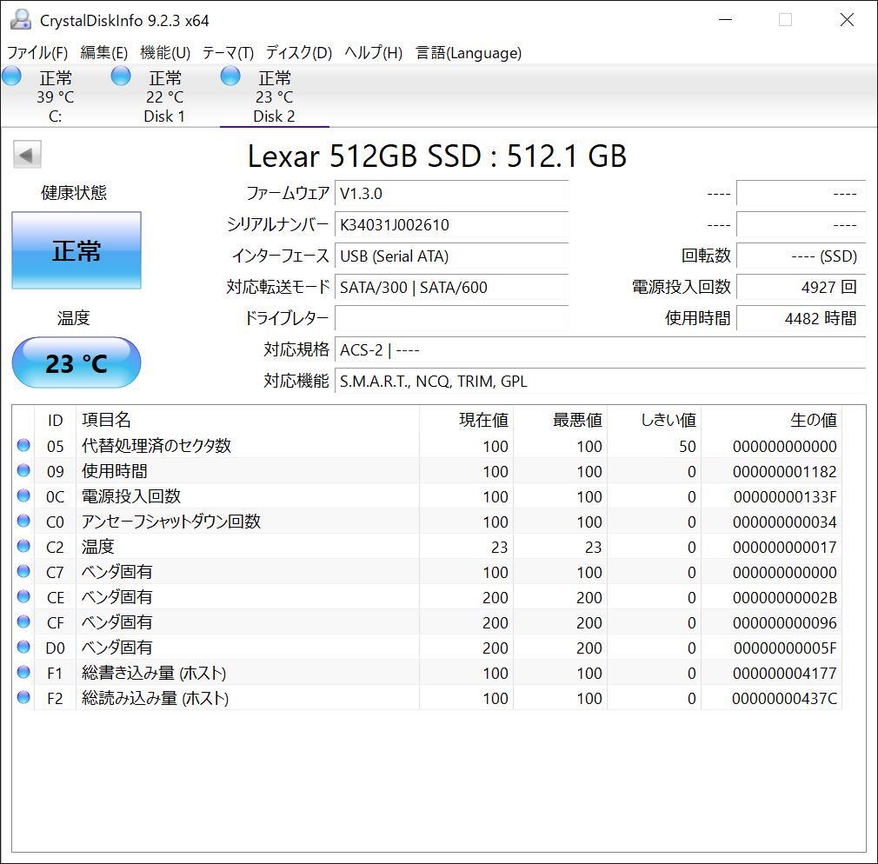
Task: Click the interface field USB (Serial ATA)
Action: [x=451, y=256]
